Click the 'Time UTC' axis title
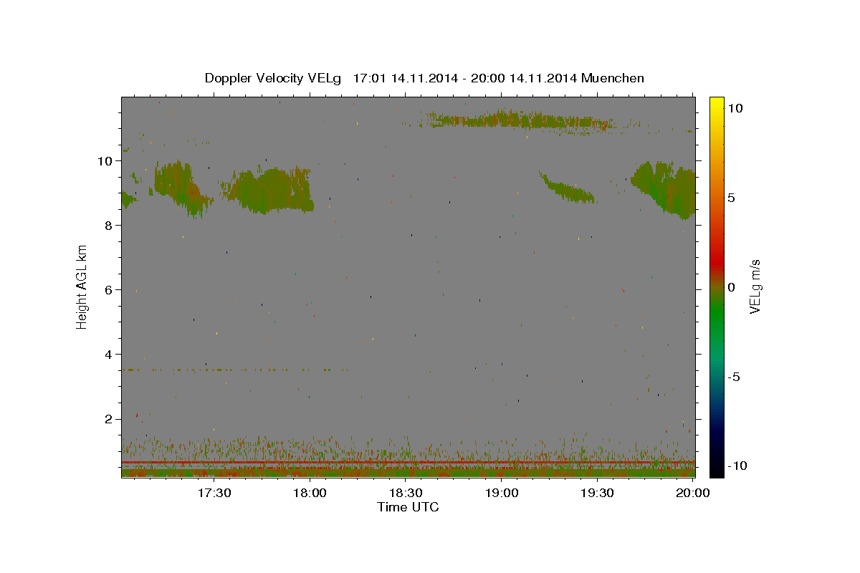Screen dimensions: 860x573 [408, 507]
